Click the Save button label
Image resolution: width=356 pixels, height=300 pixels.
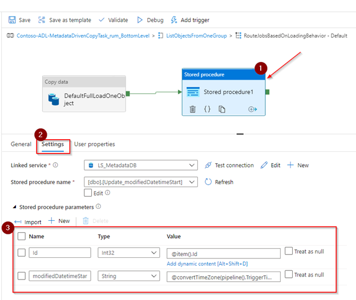(x=25, y=20)
